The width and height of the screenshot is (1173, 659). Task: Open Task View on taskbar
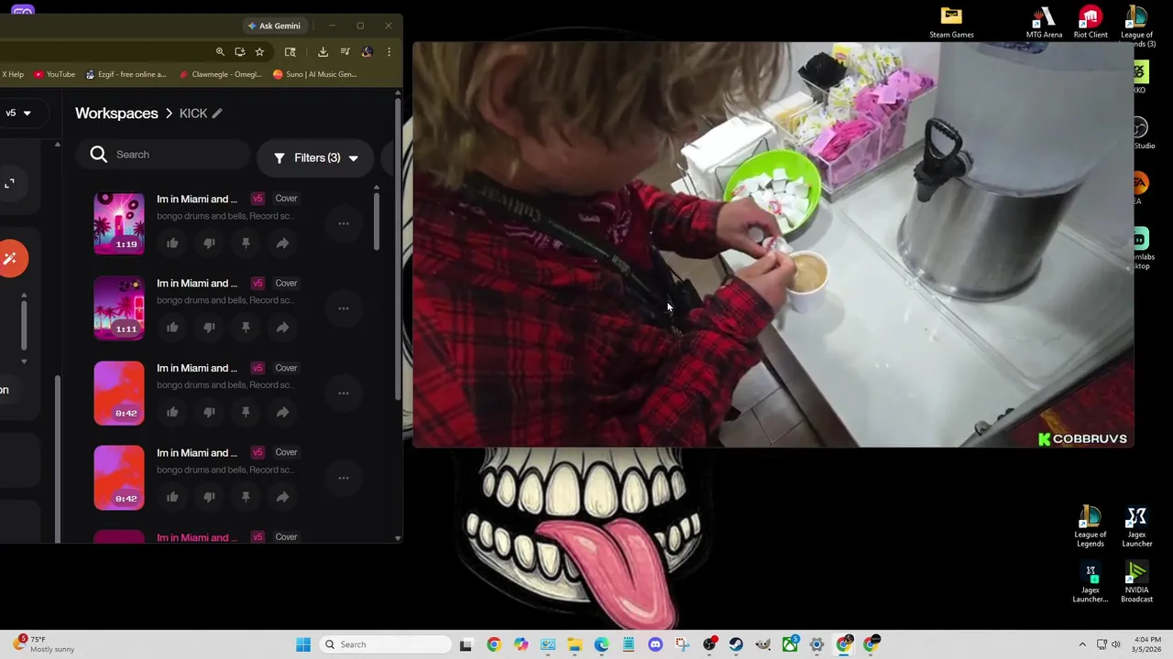tap(466, 644)
